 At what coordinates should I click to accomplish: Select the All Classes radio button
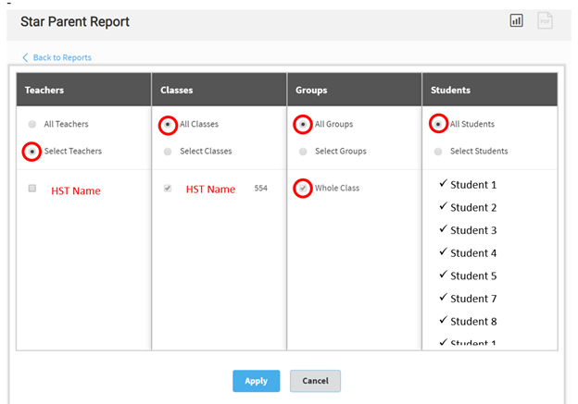[x=168, y=124]
